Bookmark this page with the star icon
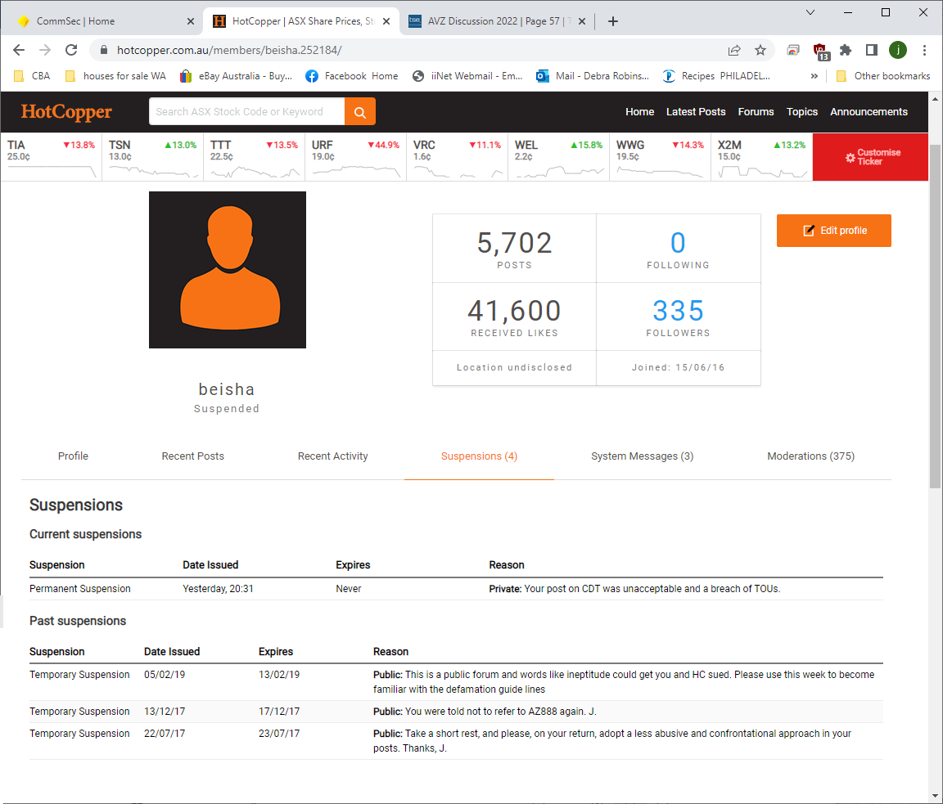This screenshot has width=943, height=804. 760,50
